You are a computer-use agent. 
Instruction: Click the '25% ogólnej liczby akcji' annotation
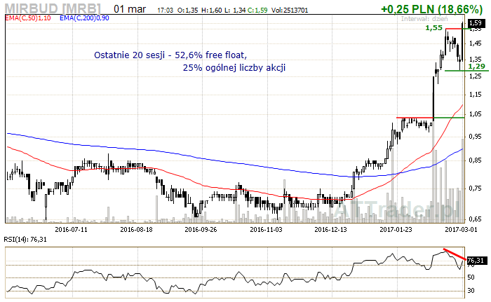(234, 67)
